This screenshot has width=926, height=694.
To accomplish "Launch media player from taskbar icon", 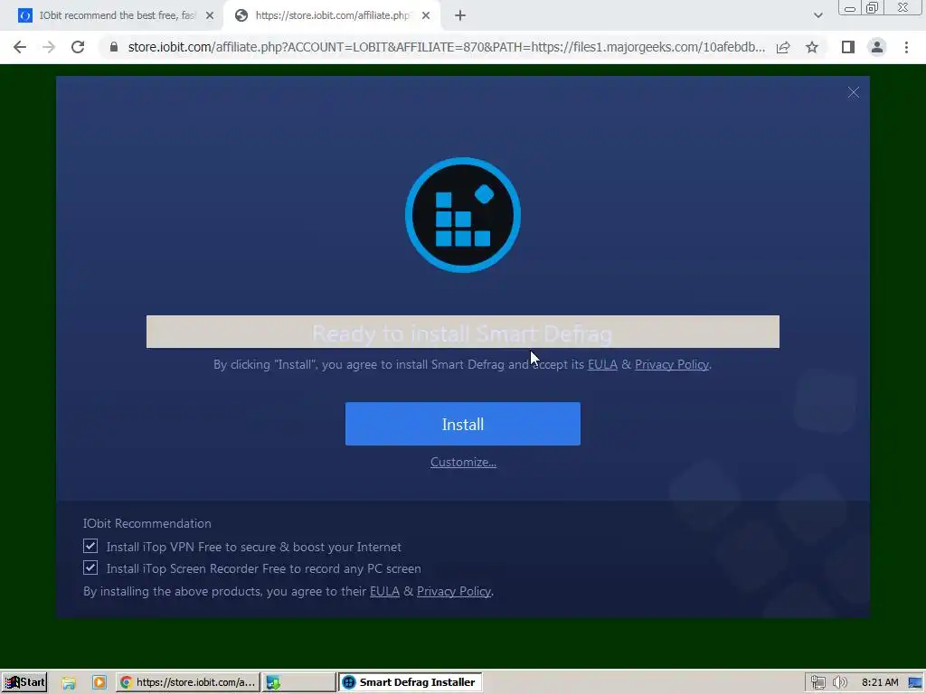I will pyautogui.click(x=99, y=683).
